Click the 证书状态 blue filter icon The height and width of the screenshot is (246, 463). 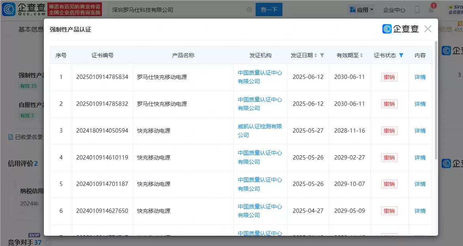pyautogui.click(x=401, y=55)
